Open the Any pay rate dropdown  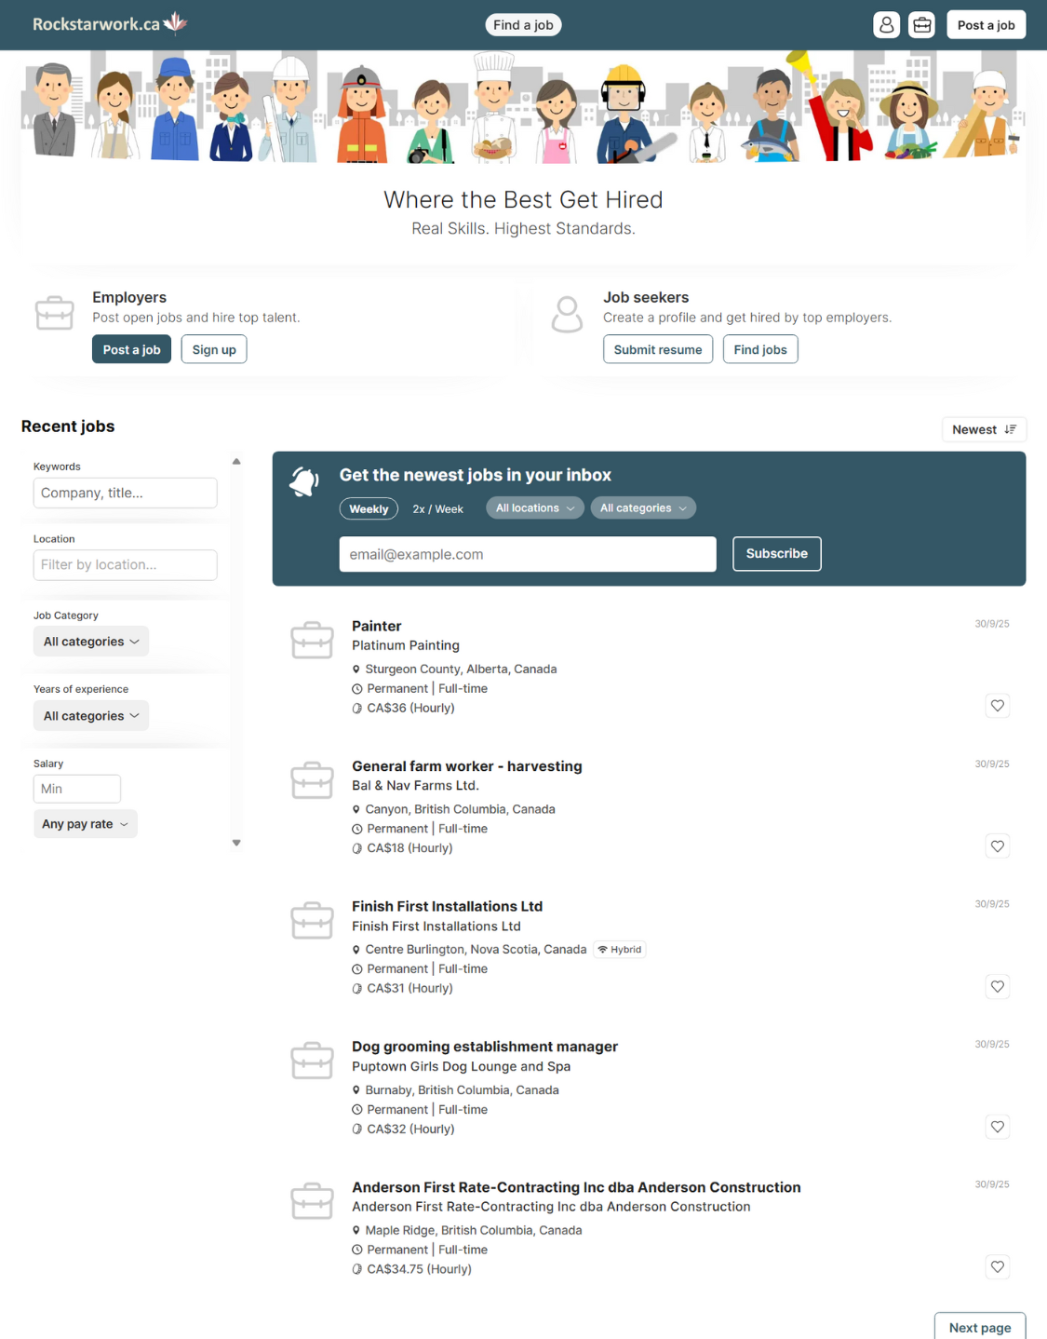pos(85,824)
